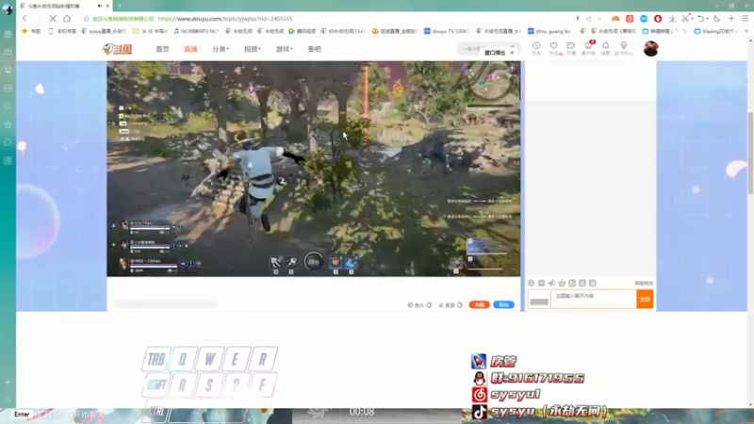Bookmark this page with the star icon
Viewport: 754px width, 424px height.
(x=86, y=19)
